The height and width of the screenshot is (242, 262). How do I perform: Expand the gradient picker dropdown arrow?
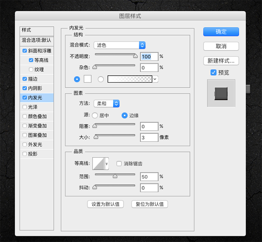155,79
